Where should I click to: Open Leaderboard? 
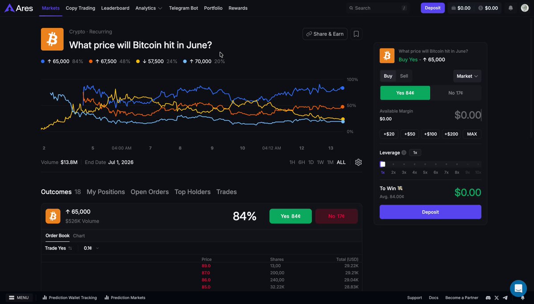(115, 8)
